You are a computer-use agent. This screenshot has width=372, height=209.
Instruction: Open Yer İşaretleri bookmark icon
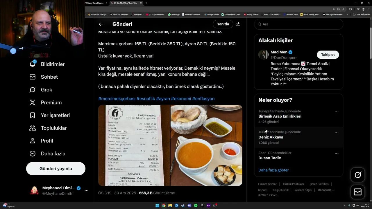tap(33, 115)
